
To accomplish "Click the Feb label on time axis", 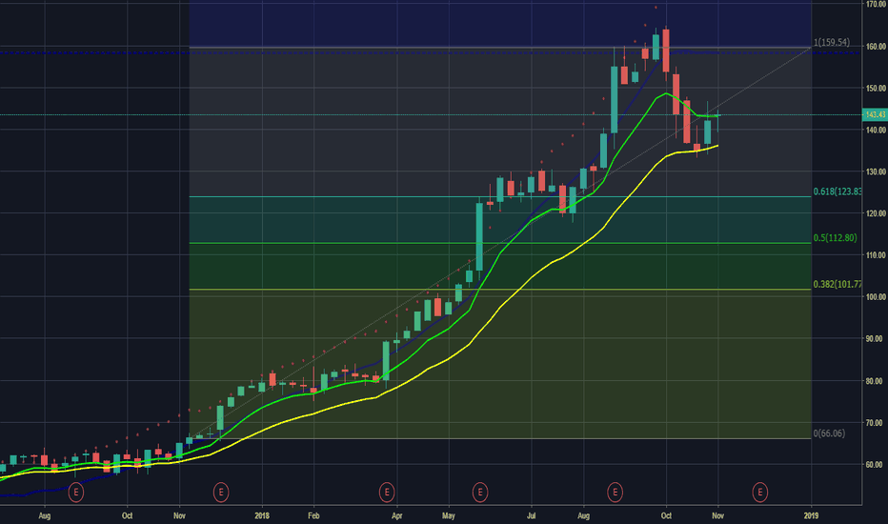I will click(313, 516).
